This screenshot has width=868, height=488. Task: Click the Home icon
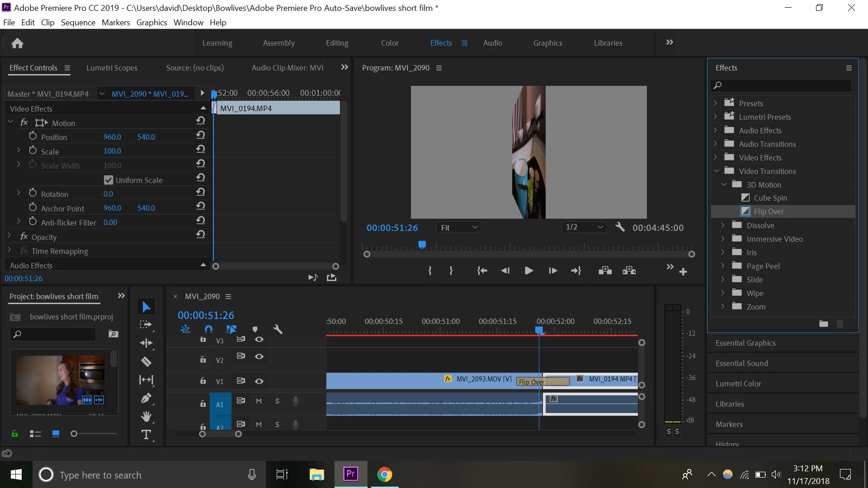click(x=17, y=43)
